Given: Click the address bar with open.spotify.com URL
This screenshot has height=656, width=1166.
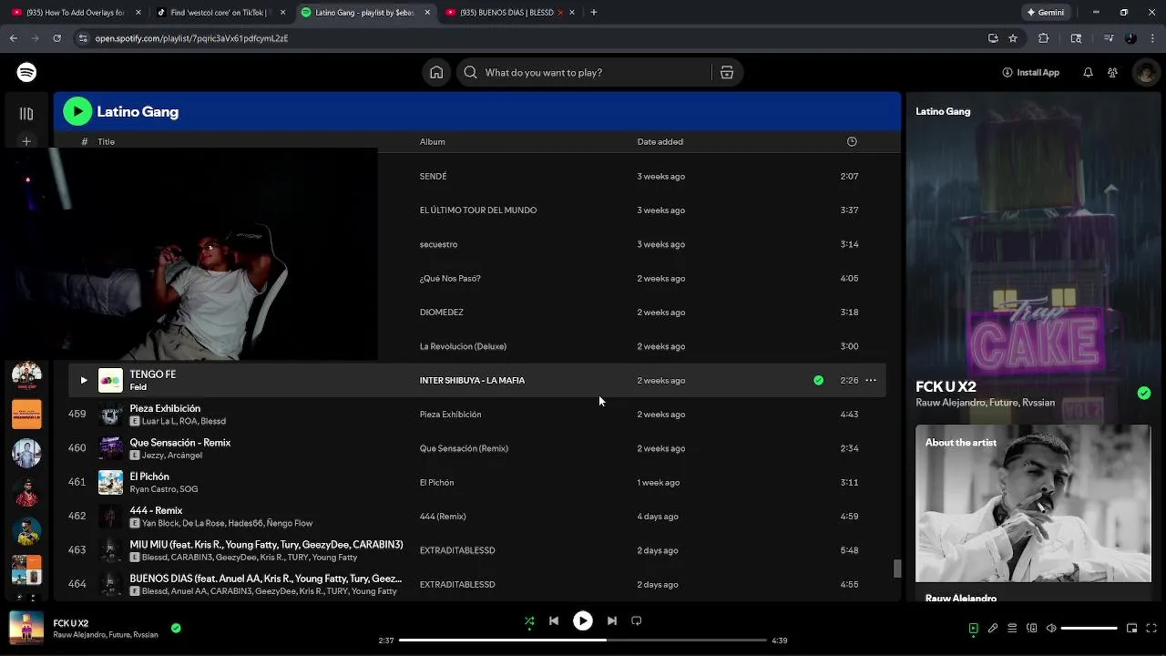Looking at the screenshot, I should click(x=528, y=38).
